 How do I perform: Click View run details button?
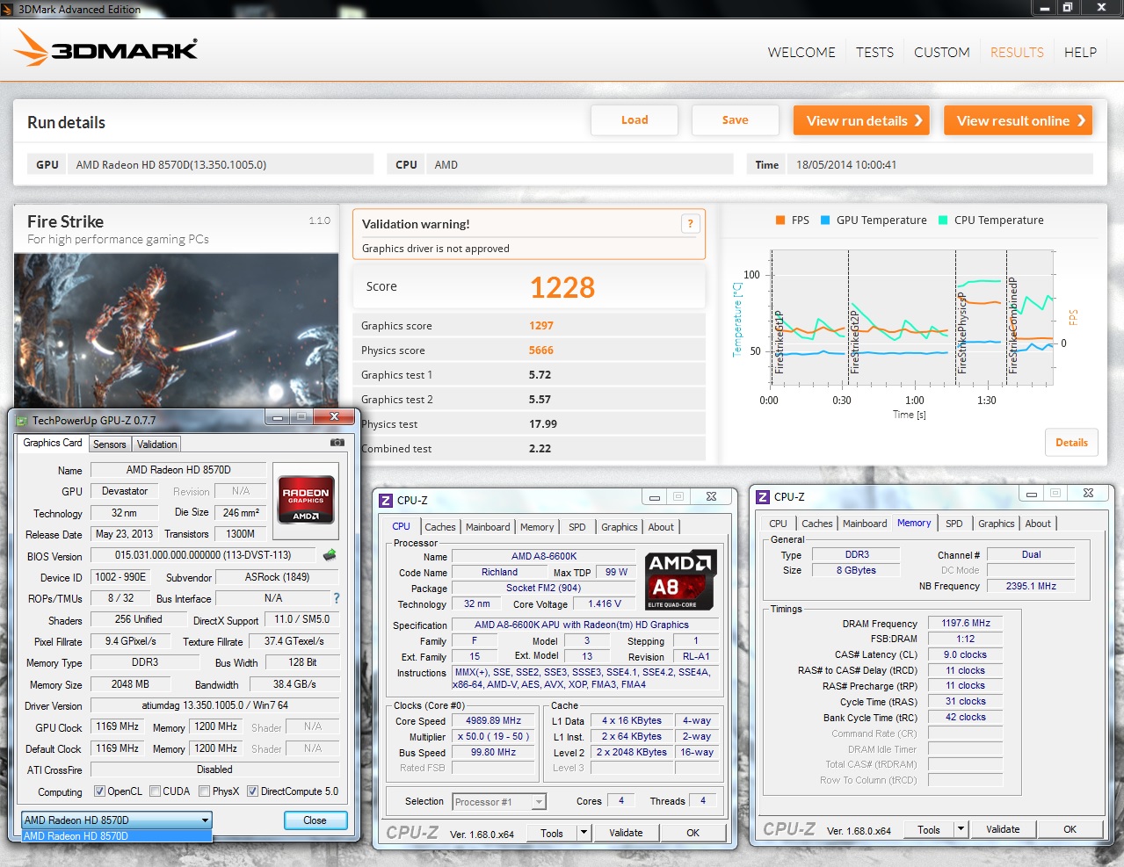point(862,120)
